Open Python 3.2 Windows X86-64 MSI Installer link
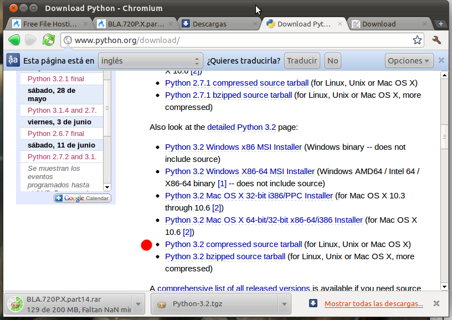The height and width of the screenshot is (320, 452). pyautogui.click(x=240, y=171)
